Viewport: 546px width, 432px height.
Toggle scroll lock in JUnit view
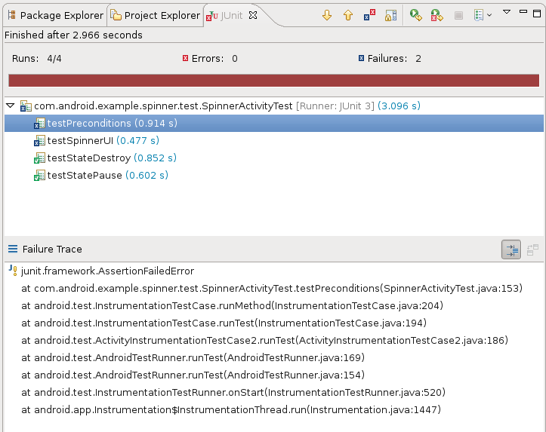click(390, 15)
